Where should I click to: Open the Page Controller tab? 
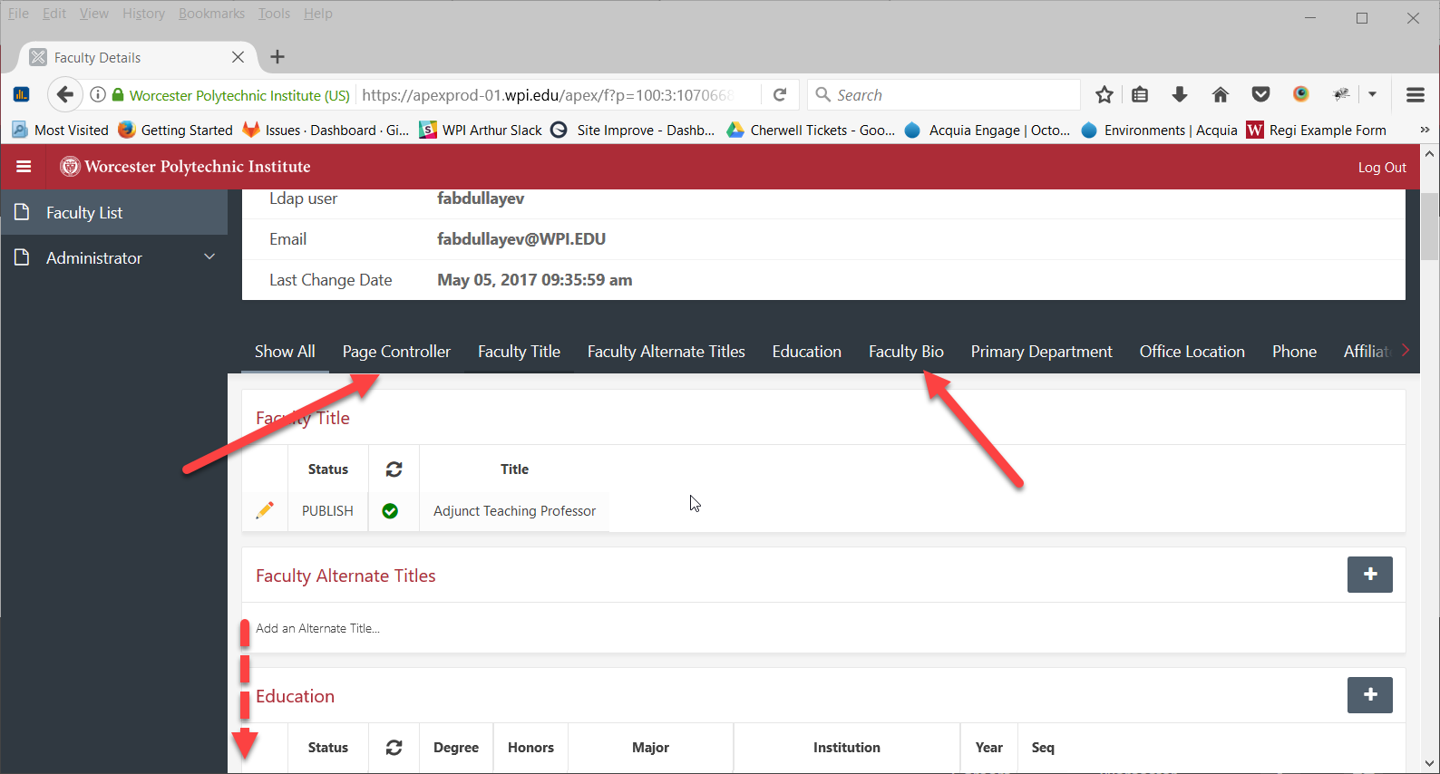pyautogui.click(x=396, y=352)
